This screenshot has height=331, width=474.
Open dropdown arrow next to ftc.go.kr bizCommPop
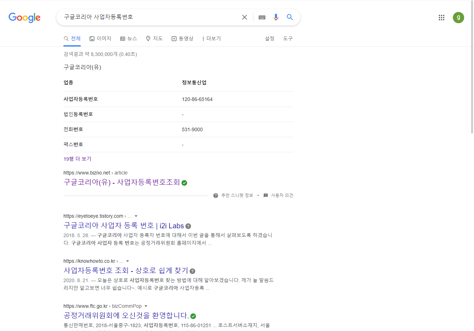(146, 306)
